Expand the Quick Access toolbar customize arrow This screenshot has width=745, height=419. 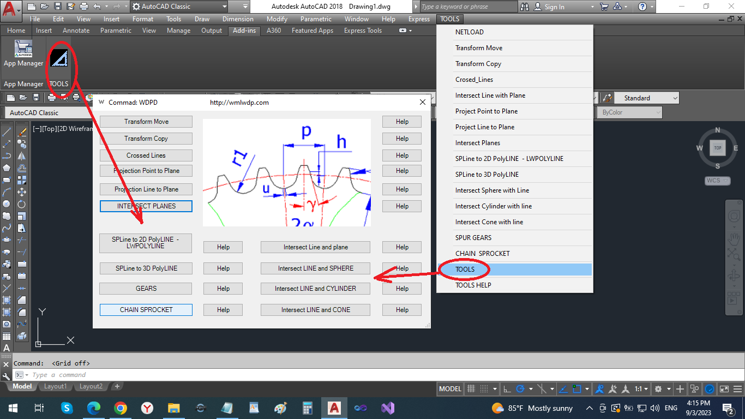click(x=244, y=7)
